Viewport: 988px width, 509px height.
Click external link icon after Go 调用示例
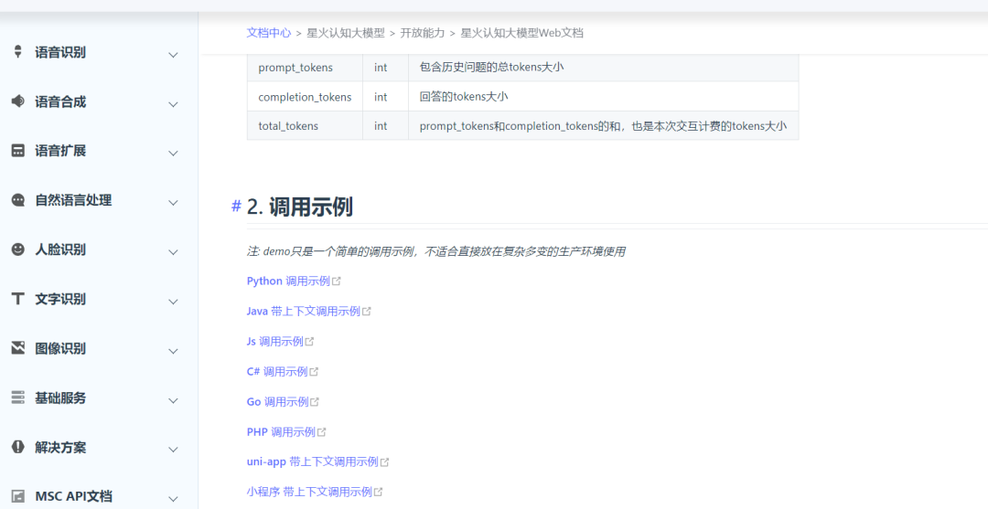[x=315, y=402]
